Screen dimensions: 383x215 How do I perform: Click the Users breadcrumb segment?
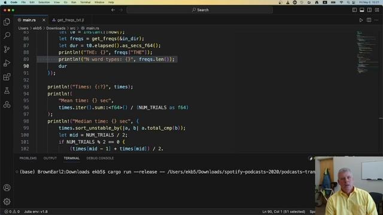pyautogui.click(x=23, y=28)
